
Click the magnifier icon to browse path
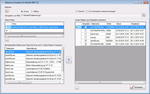click(x=144, y=15)
